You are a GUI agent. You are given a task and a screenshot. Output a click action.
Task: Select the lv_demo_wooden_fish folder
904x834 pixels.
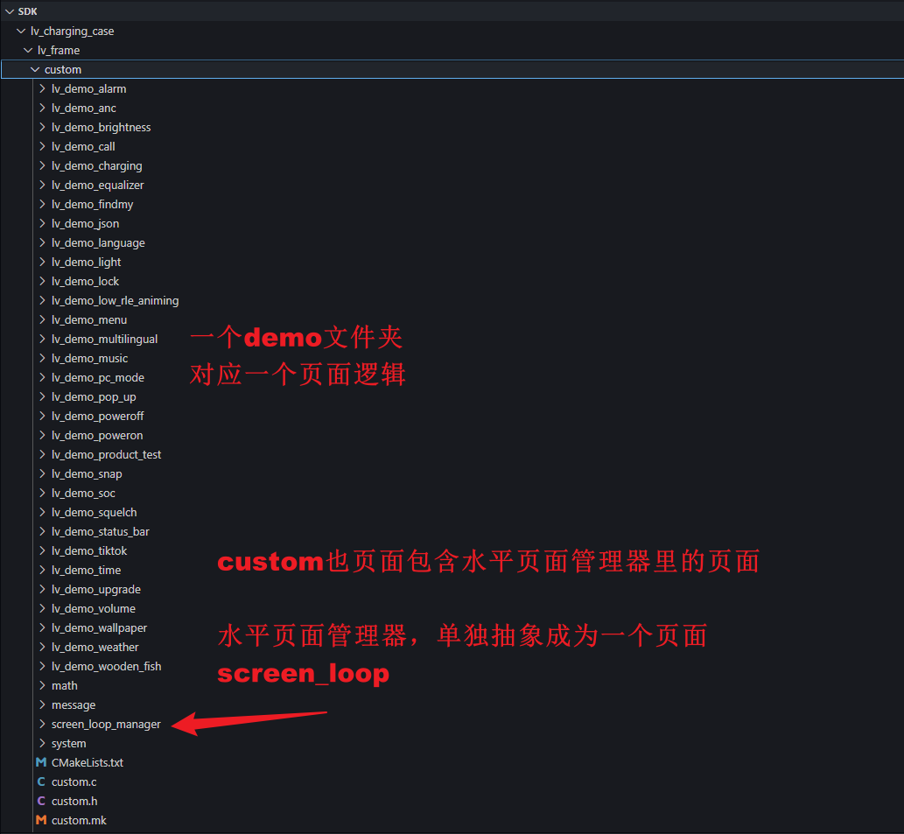(106, 666)
